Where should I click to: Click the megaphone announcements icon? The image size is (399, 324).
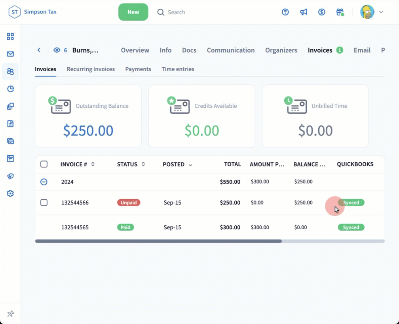(x=304, y=12)
